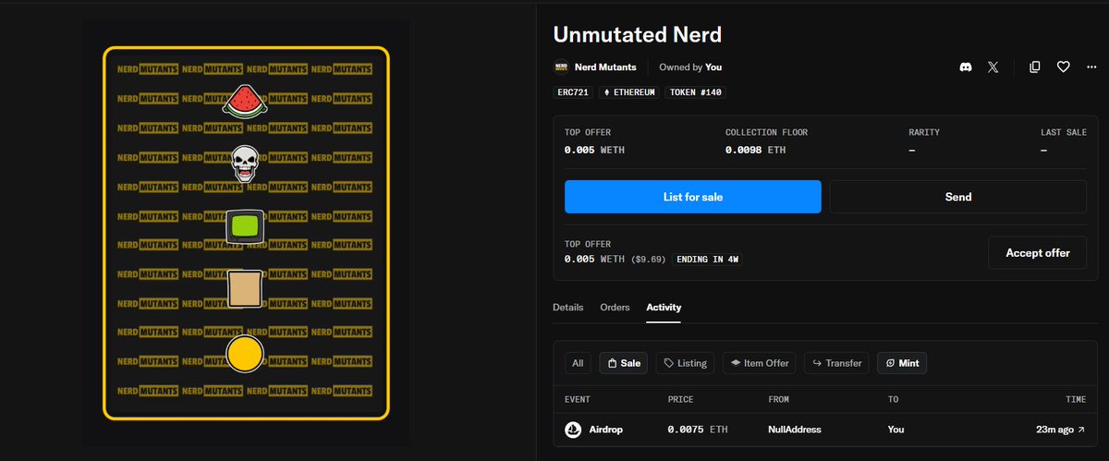Open the Nerd Mutants collection link
This screenshot has height=461, width=1109.
tap(604, 67)
